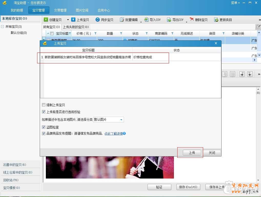
Task: Disable 盗图检查 check
Action: tap(44, 127)
